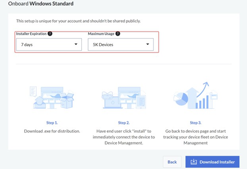Screen dimensions: 247x169
Task: Click the account setup privacy notice text
Action: coord(78,21)
